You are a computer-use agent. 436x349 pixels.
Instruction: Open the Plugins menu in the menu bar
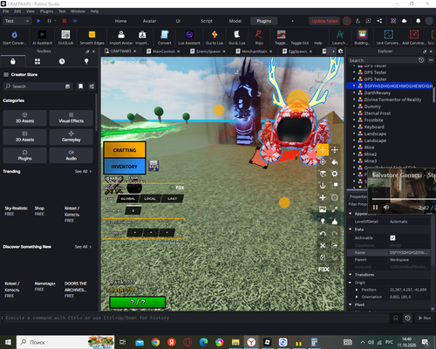click(x=46, y=11)
